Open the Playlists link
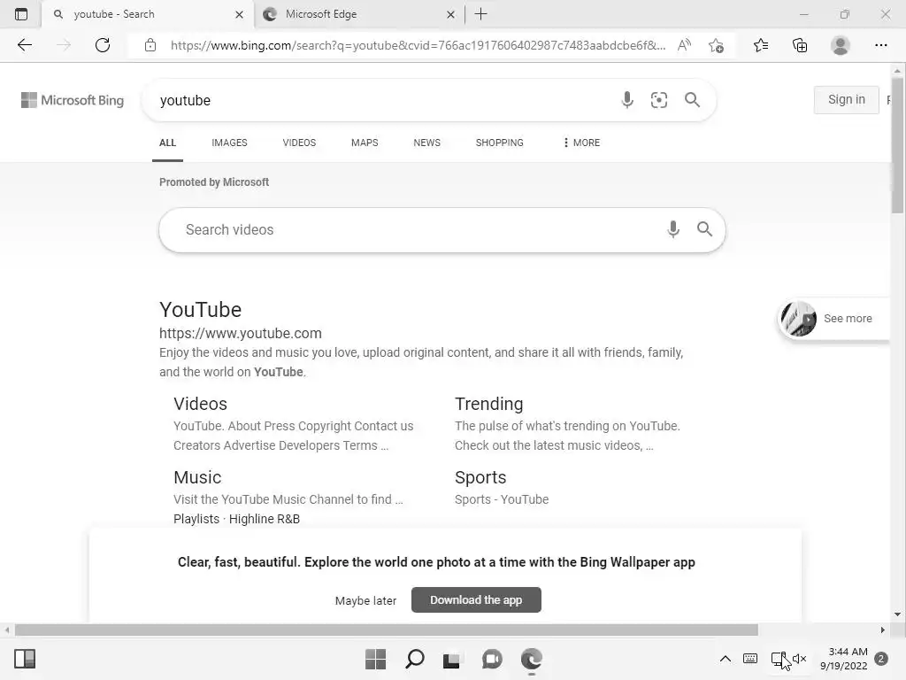Image resolution: width=906 pixels, height=680 pixels. click(196, 519)
